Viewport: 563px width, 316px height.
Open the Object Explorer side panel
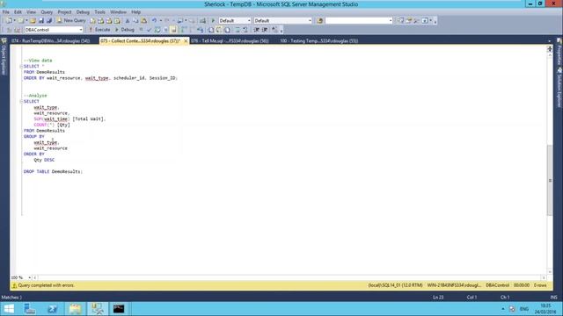pos(4,56)
